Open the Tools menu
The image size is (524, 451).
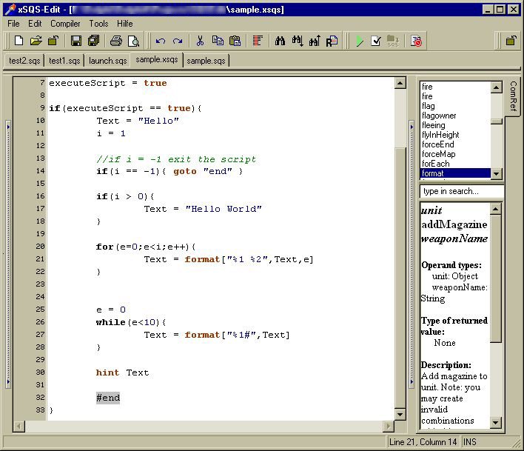point(98,24)
